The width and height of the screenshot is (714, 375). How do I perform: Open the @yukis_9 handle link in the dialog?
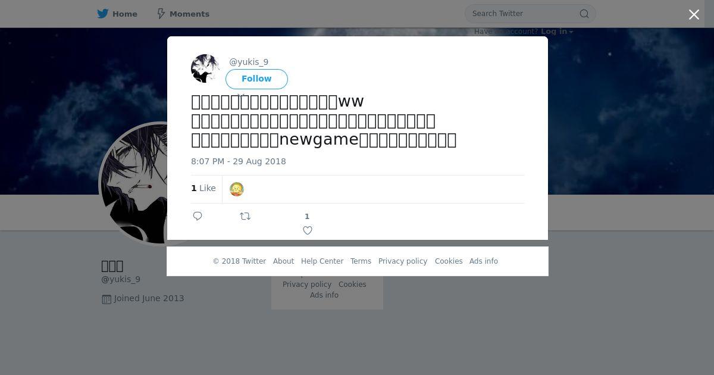point(249,62)
